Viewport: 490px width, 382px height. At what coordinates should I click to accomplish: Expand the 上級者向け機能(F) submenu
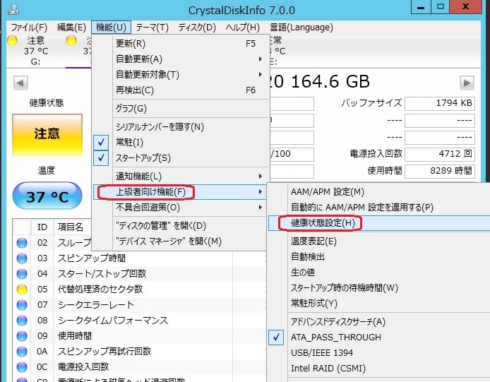coord(181,192)
